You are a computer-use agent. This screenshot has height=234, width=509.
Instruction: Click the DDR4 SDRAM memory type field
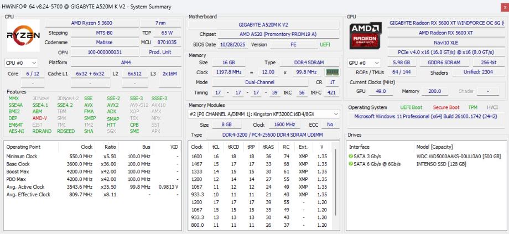(x=309, y=63)
